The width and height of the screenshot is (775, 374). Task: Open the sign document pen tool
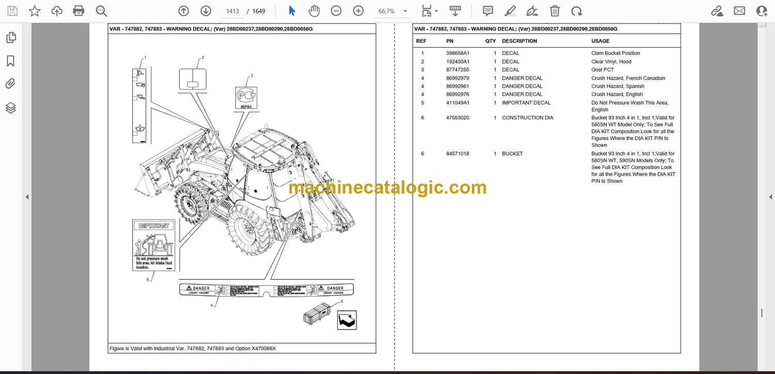pyautogui.click(x=532, y=11)
